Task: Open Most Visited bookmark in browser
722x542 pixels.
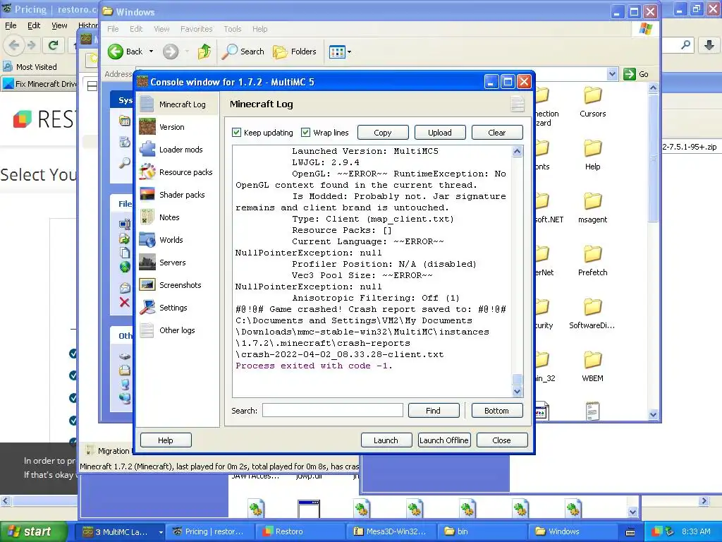Action: coord(30,67)
